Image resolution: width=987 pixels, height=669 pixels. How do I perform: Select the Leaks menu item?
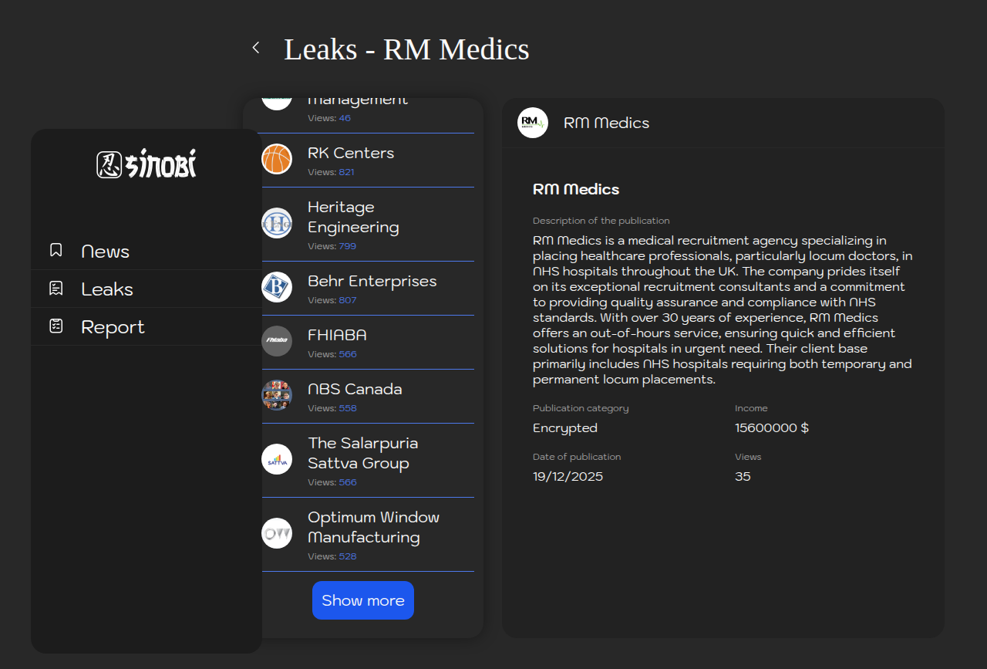coord(107,289)
